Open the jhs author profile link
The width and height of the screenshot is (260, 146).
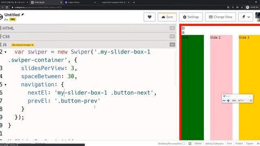point(6,19)
